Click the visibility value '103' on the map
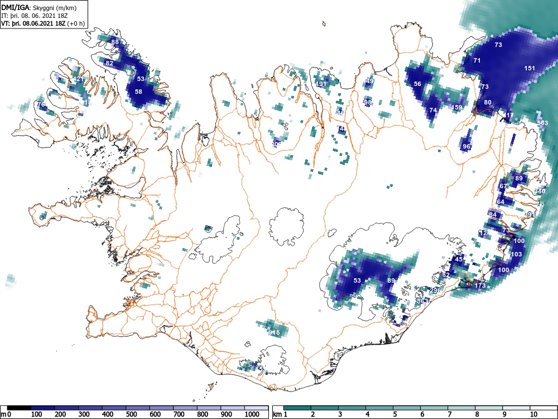This screenshot has height=419, width=558. pos(516,254)
